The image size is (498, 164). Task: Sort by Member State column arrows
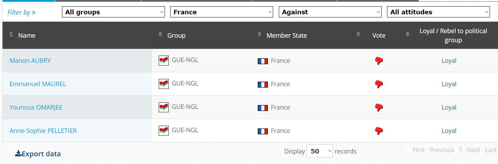pos(260,35)
